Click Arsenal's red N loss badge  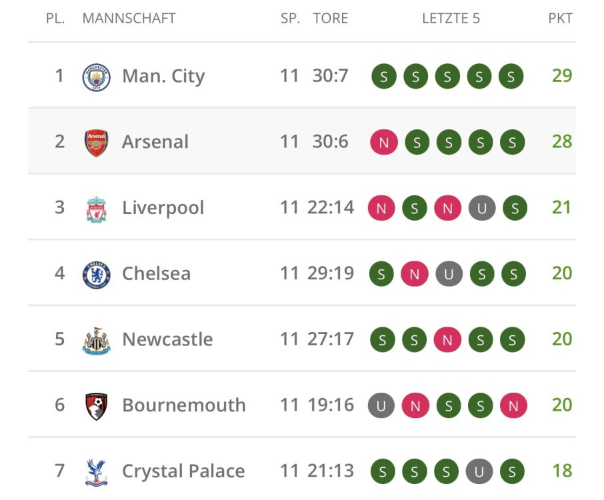(384, 143)
